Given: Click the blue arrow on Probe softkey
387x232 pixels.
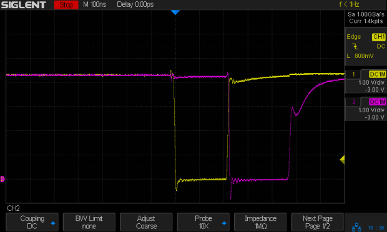Looking at the screenshot, I should point(224,223).
